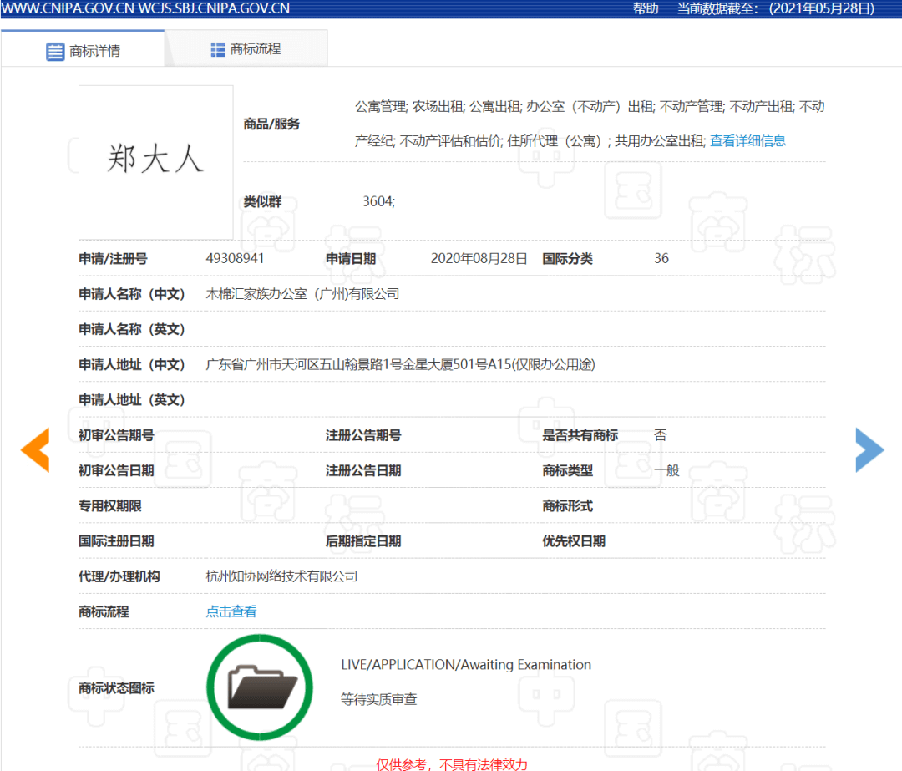Click the 商标类型 value 一般
Screen dimensions: 902x771
tap(666, 470)
